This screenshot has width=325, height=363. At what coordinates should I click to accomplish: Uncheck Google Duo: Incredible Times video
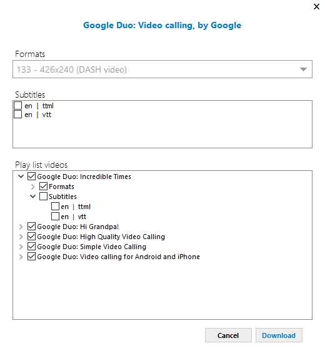pyautogui.click(x=31, y=176)
